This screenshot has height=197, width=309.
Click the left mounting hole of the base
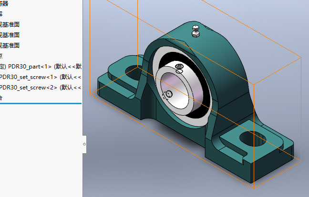click(x=134, y=72)
